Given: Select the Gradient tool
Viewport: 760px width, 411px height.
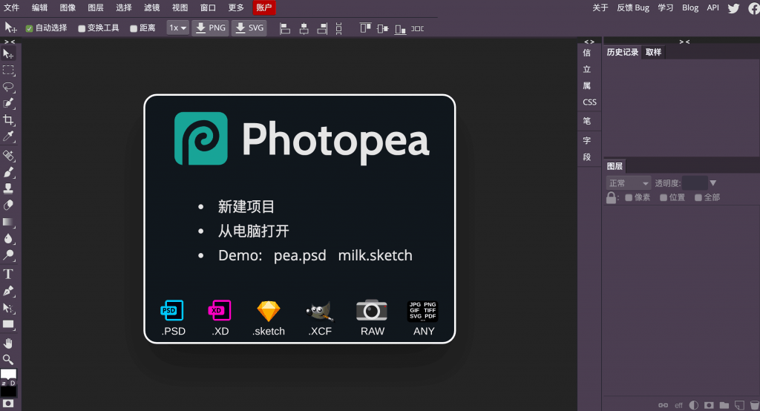Looking at the screenshot, I should click(x=8, y=222).
